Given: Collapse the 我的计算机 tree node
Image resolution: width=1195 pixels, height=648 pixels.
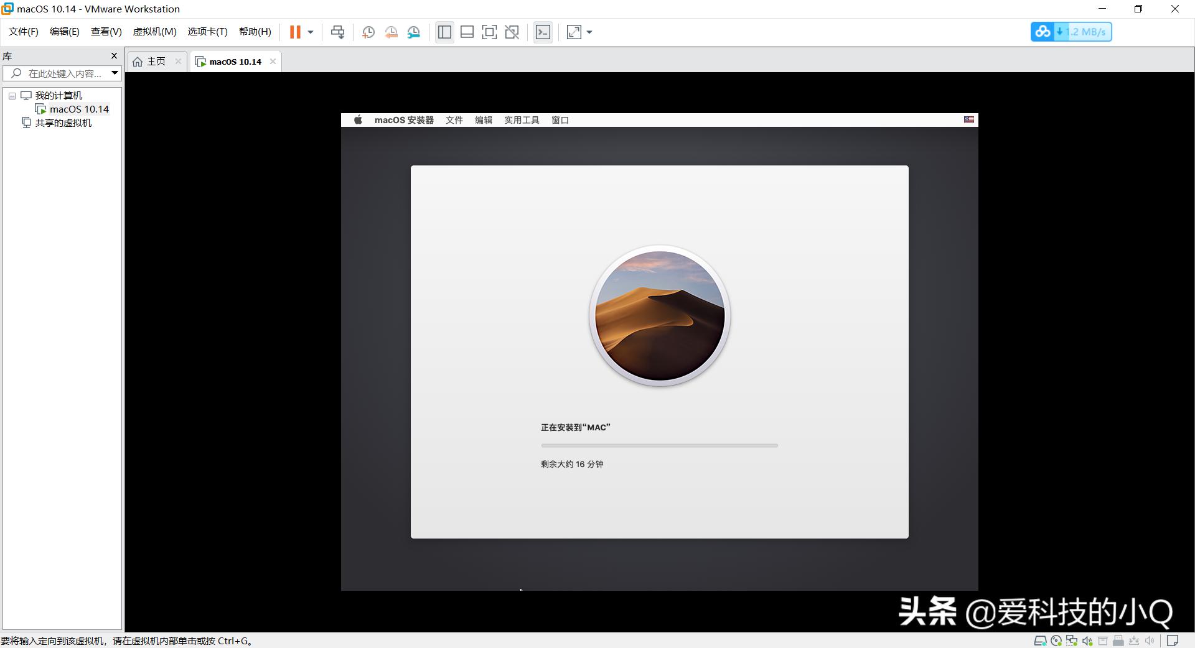Looking at the screenshot, I should [x=11, y=95].
